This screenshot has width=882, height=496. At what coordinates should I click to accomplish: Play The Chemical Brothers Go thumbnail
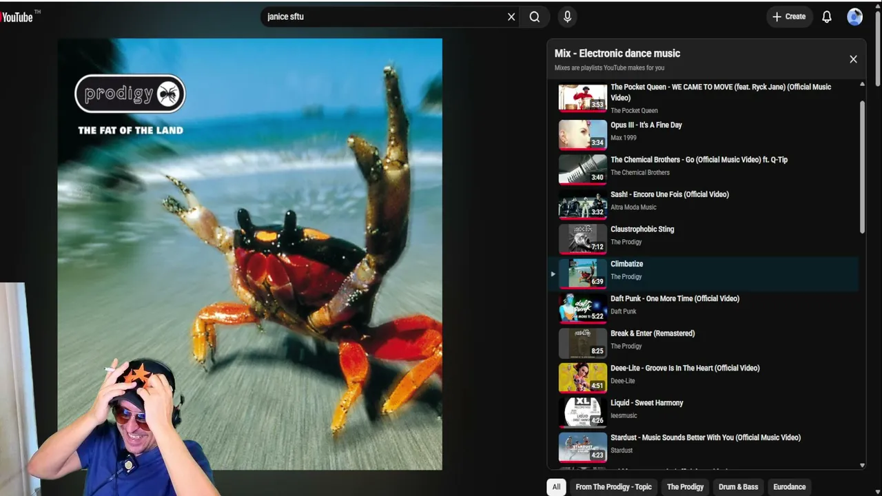pos(583,169)
